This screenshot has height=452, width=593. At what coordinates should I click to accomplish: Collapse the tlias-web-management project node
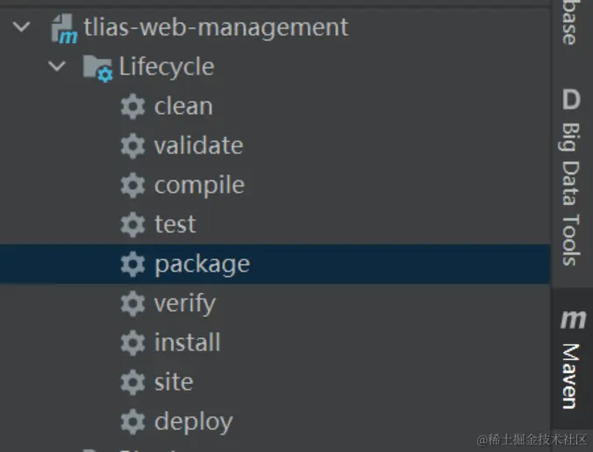click(x=22, y=28)
